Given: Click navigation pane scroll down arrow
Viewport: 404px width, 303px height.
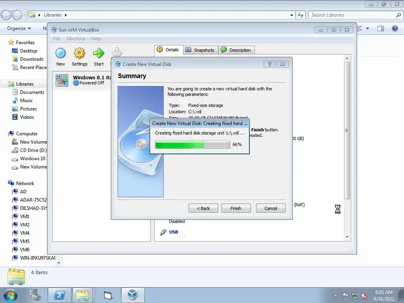Looking at the screenshot, I should pyautogui.click(x=59, y=263).
